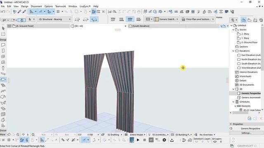Activate the Door tool in the toolbox
The image size is (264, 148).
click(x=3, y=51)
